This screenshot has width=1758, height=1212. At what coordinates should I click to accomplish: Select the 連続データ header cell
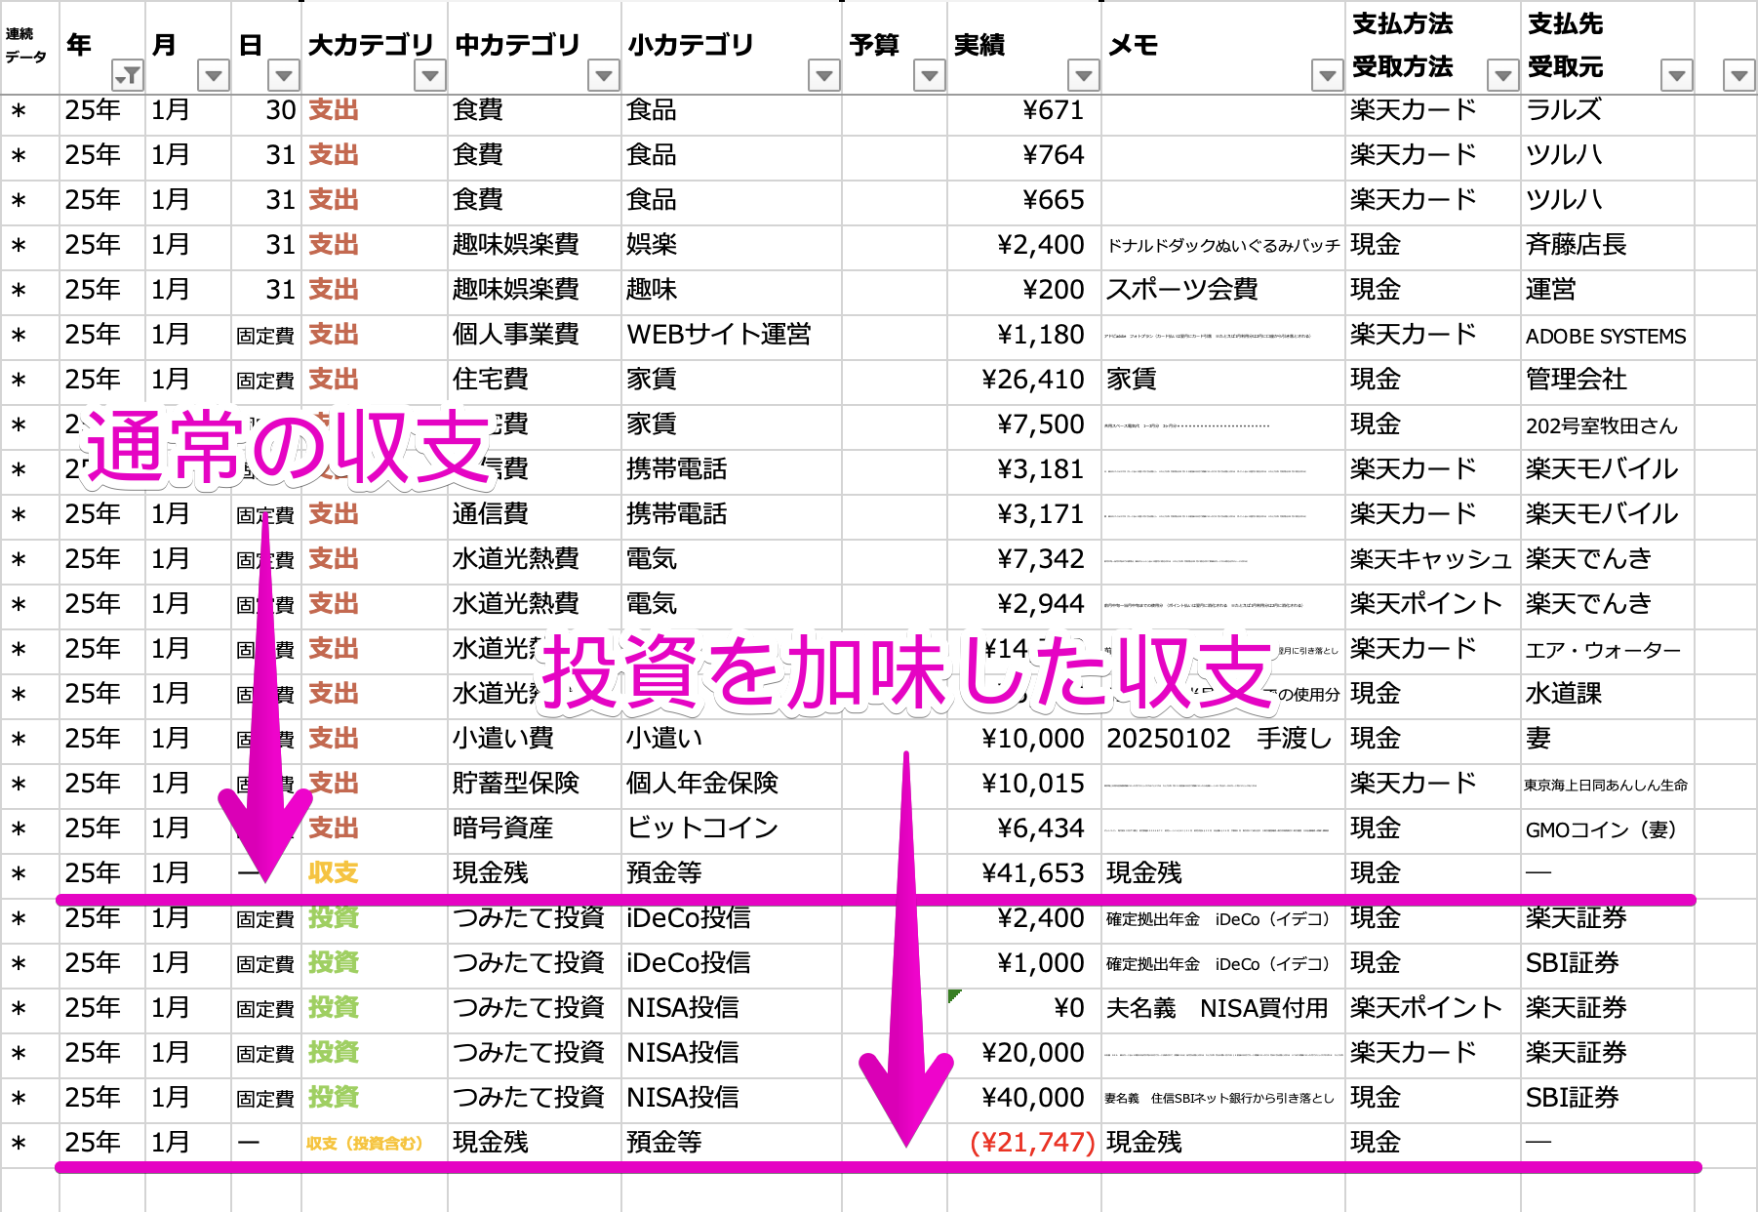(27, 46)
